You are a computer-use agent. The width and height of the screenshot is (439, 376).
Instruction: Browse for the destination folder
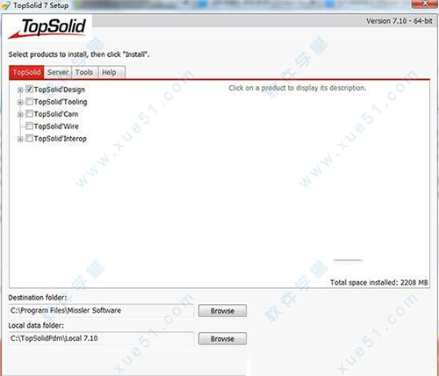tap(222, 311)
